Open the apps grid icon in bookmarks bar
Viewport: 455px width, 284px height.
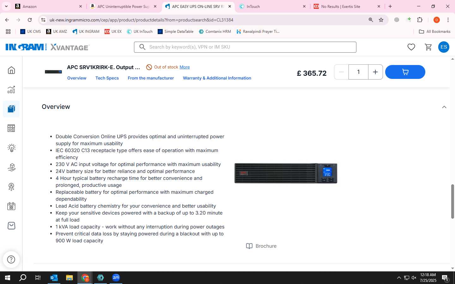point(8,32)
